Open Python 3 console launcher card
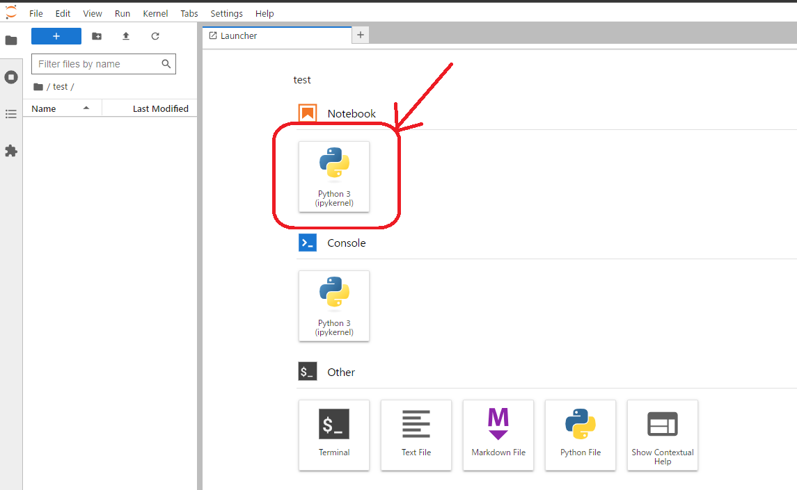 334,306
